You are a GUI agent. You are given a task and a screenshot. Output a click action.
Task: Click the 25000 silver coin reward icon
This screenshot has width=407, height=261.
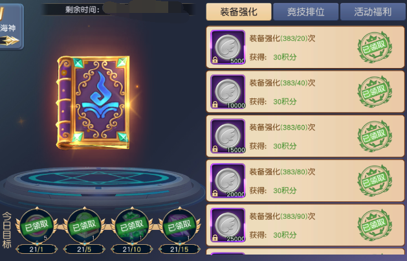[228, 225]
